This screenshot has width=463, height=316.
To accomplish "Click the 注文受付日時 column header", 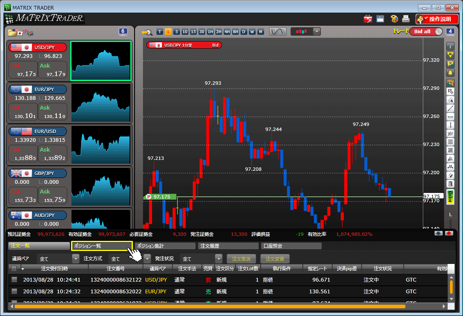I will tap(54, 269).
